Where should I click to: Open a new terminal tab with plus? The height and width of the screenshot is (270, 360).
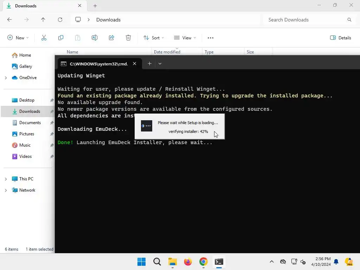point(149,64)
